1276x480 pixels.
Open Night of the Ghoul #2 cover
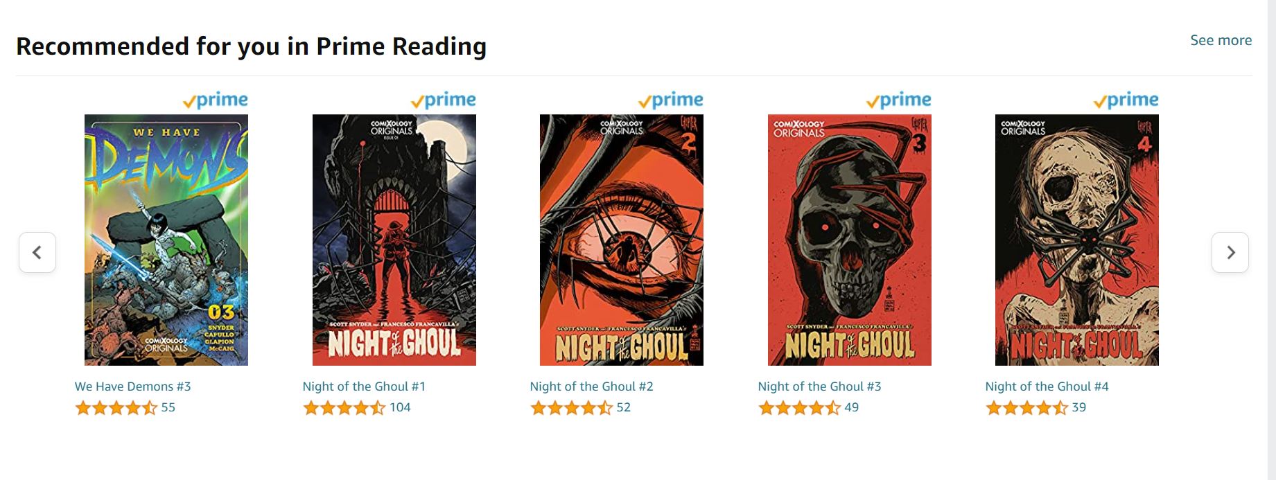tap(622, 240)
